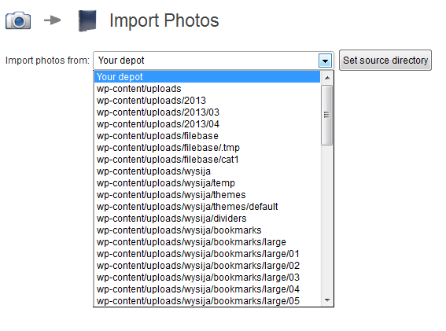
Task: Click the camera icon
Action: coord(18,20)
